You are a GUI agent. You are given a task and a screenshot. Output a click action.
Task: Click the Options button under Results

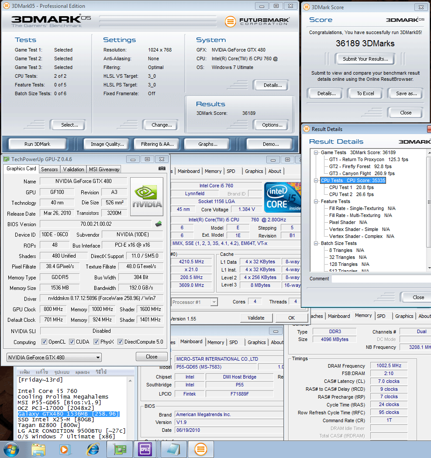272,125
